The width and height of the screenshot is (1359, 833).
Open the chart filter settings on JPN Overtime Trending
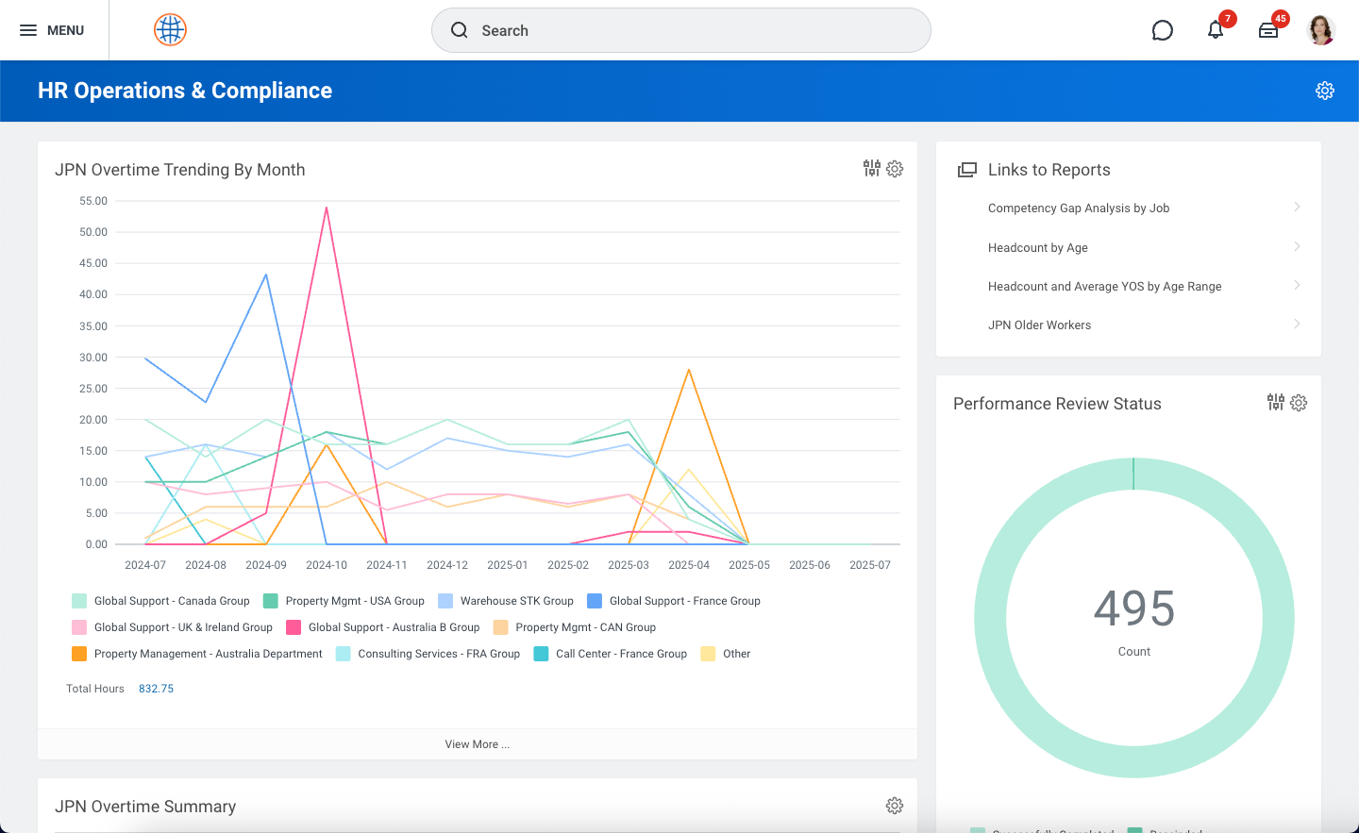click(870, 169)
